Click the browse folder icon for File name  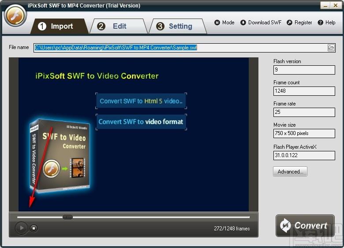pos(331,48)
